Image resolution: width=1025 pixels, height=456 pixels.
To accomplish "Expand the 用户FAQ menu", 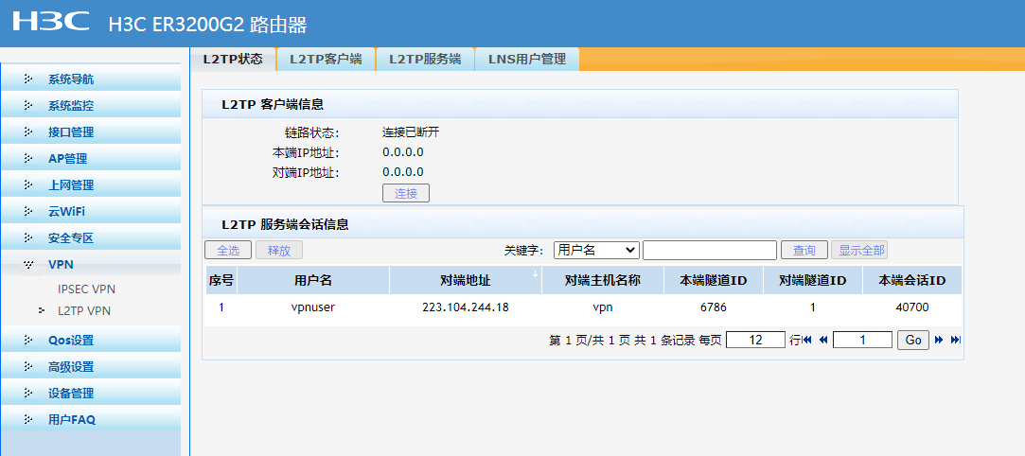I will click(x=90, y=419).
